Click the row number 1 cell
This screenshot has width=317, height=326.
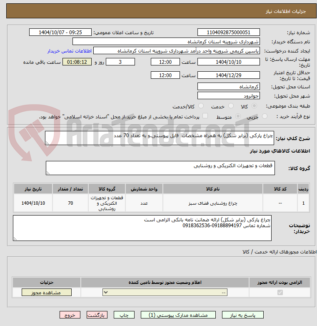click(x=303, y=203)
